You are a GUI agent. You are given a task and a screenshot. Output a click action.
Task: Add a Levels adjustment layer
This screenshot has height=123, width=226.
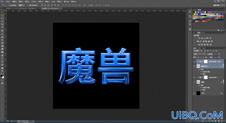pyautogui.click(x=202, y=38)
